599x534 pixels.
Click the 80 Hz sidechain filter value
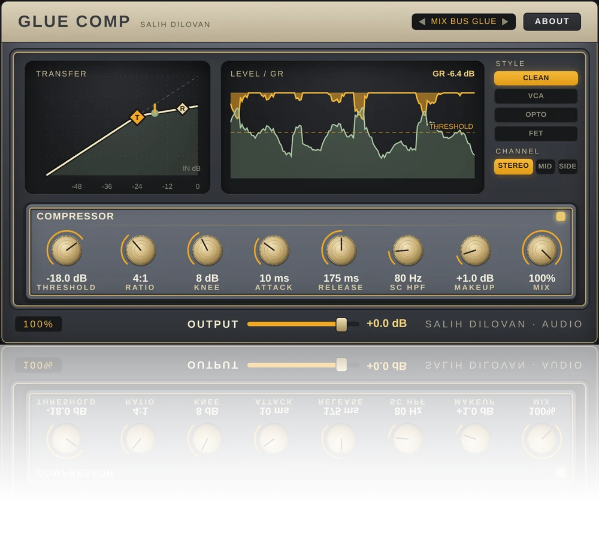(x=408, y=278)
